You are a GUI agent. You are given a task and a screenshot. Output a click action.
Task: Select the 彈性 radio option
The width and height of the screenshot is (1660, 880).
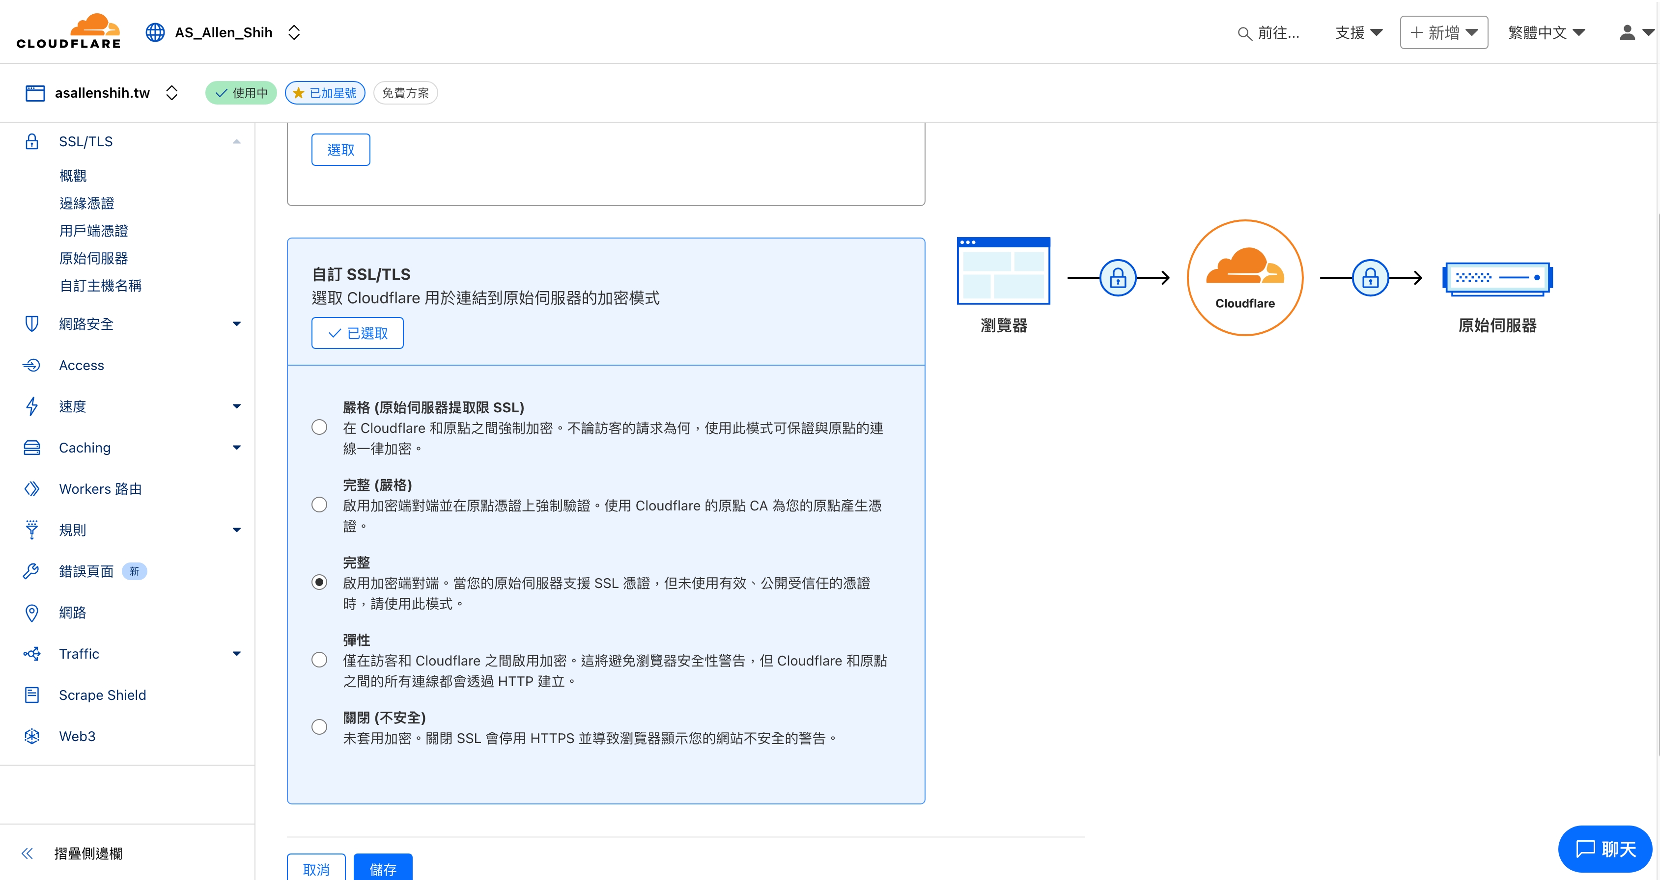(x=319, y=660)
